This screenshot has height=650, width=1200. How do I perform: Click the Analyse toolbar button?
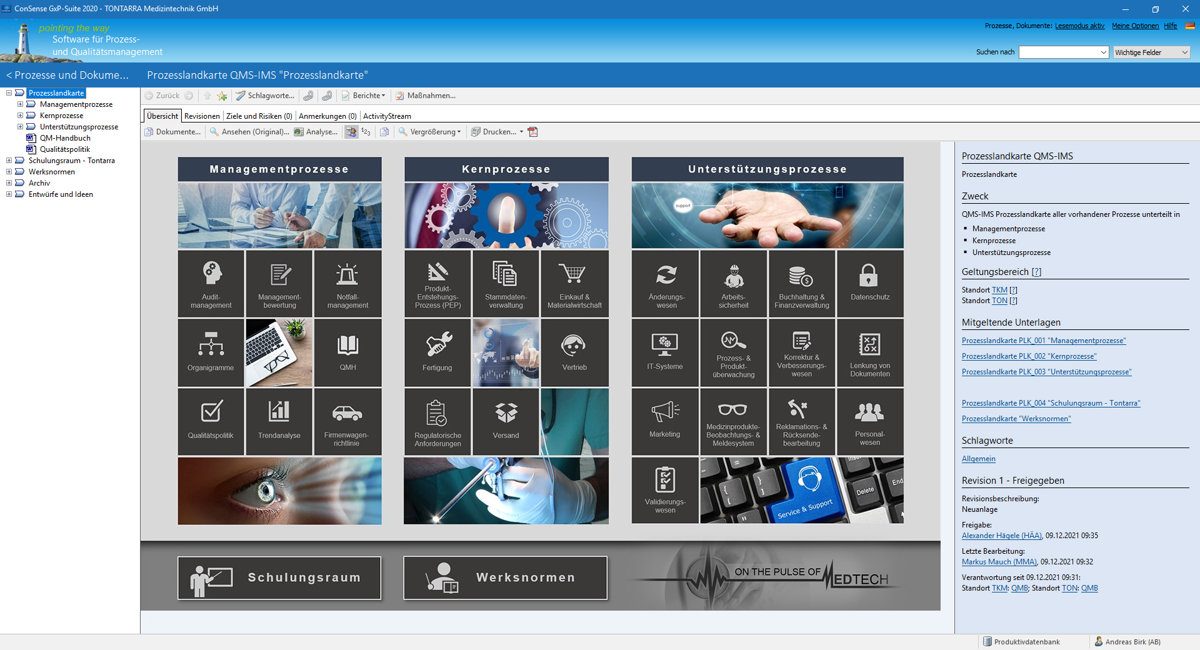(x=316, y=132)
